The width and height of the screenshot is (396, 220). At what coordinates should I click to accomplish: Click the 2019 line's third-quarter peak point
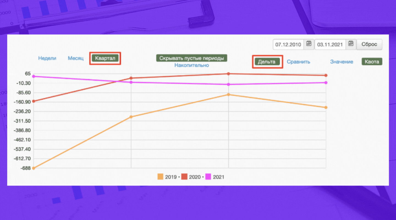228,95
